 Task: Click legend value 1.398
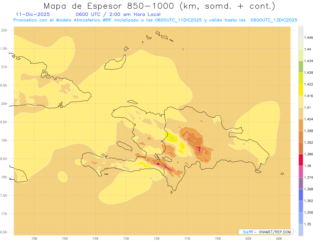[309, 131]
